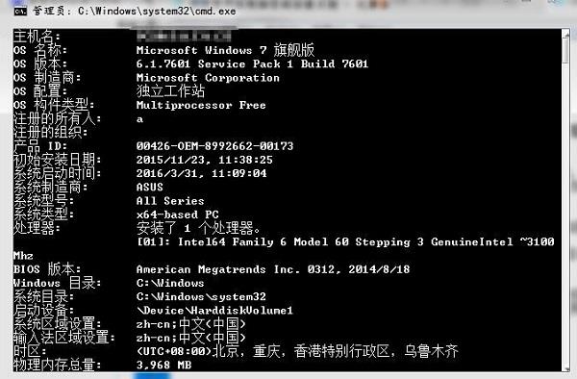Click the window title 'C:\Windows\system32\cmd.exe'
The image size is (577, 379).
pos(157,12)
